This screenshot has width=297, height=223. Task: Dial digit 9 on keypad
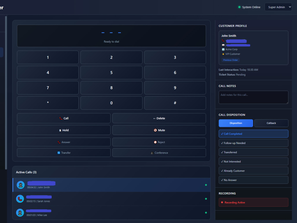tap(175, 88)
